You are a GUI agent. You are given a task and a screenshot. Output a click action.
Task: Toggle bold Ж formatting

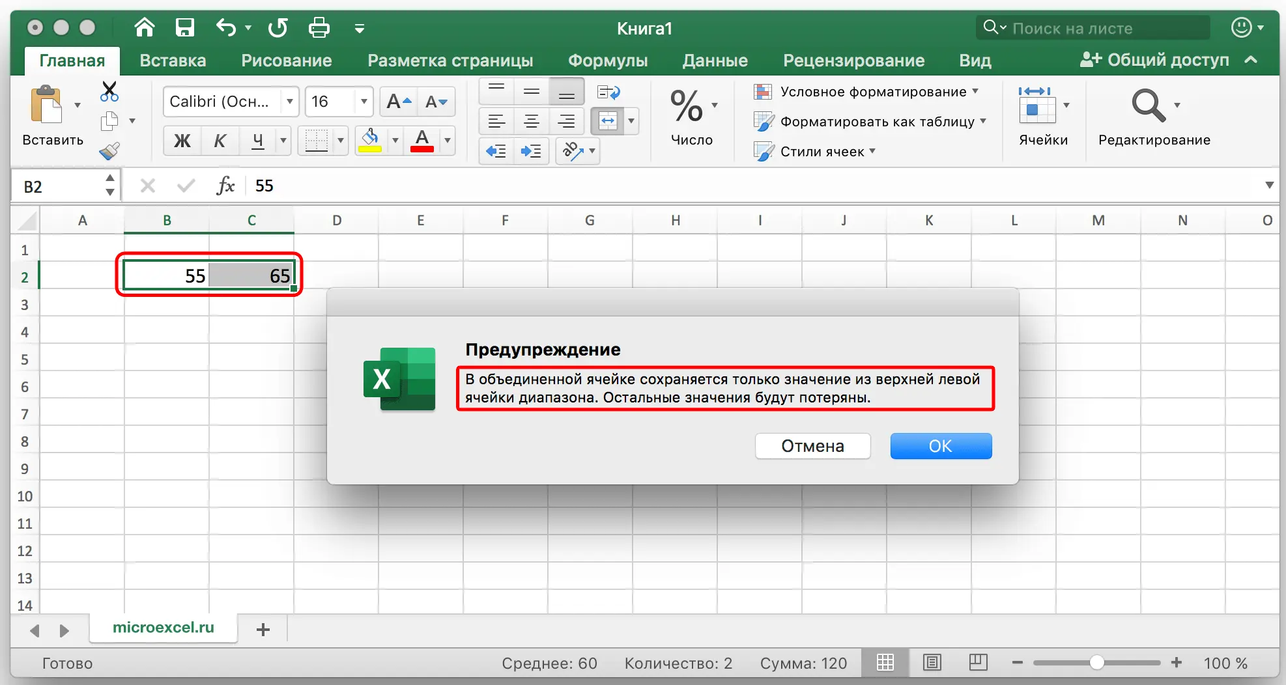point(182,141)
